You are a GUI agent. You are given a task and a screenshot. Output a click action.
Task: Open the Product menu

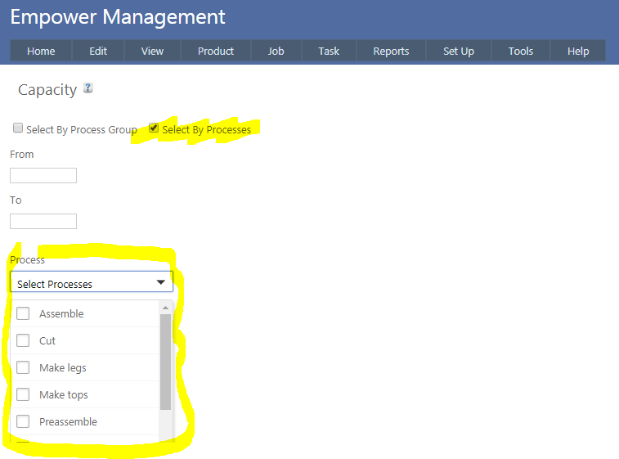click(x=216, y=51)
